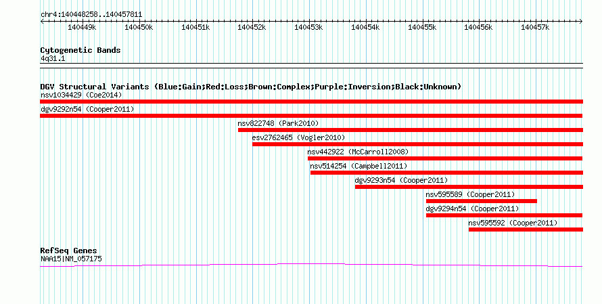This screenshot has height=304, width=602.
Task: Click the dgv9293n54 (Cooper2011) loss bar
Action: tap(469, 187)
